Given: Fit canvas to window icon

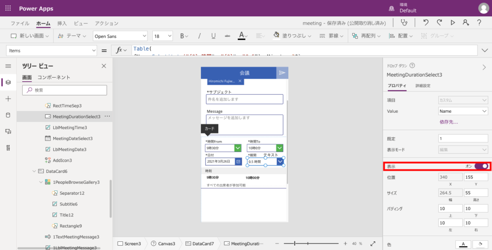Looking at the screenshot, I should 373,243.
